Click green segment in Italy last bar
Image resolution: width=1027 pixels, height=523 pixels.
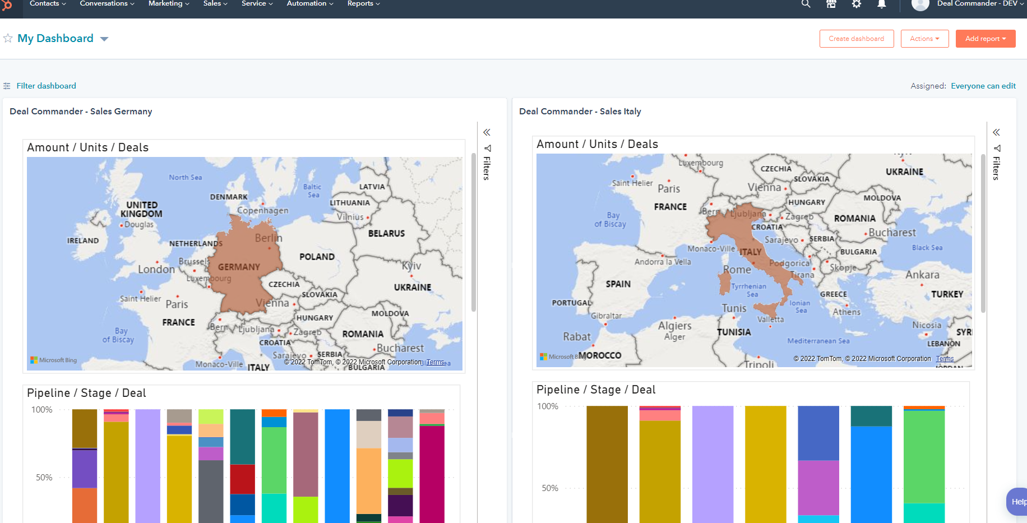[924, 457]
